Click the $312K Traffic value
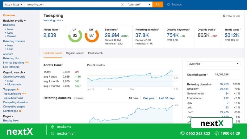 [x=232, y=35]
